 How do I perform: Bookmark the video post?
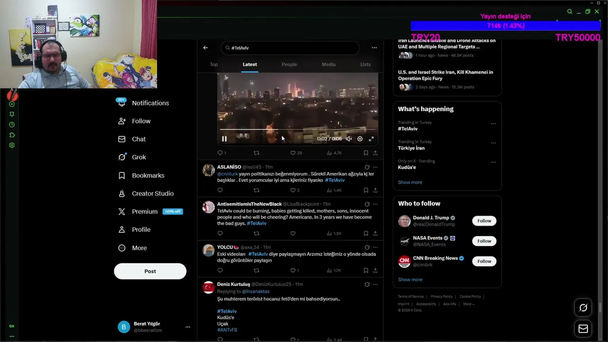point(366,153)
